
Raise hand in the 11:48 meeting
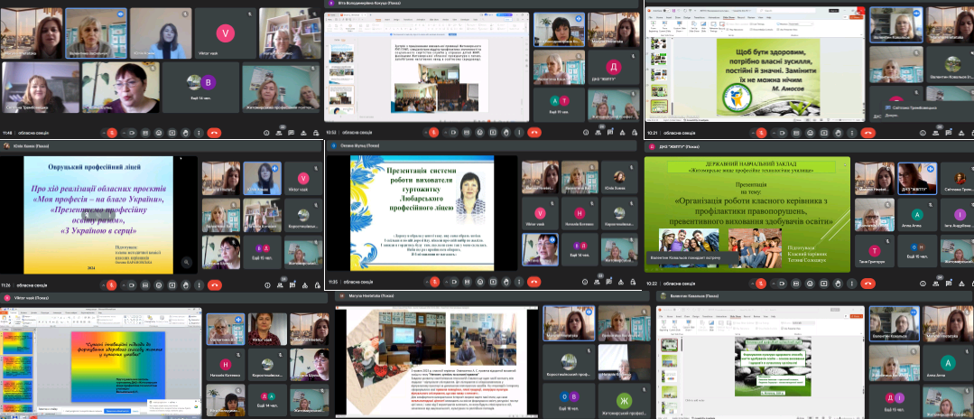point(185,133)
